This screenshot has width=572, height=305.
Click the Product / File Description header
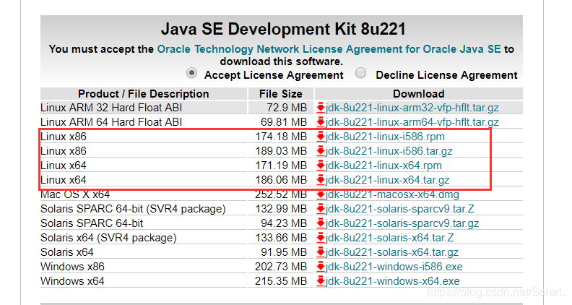click(144, 94)
